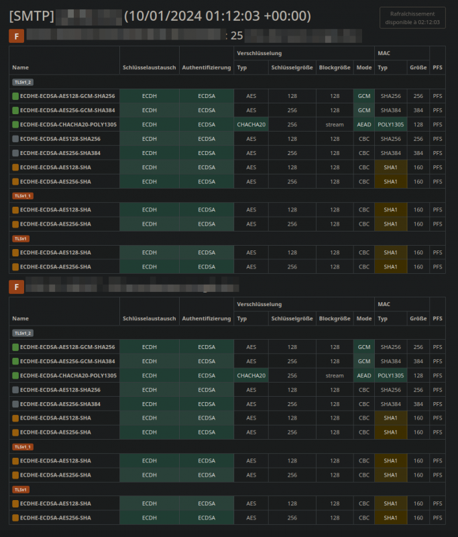The height and width of the screenshot is (537, 458).
Task: Click green square beside CHACHA20-POLY1305 in second table
Action: pos(15,376)
